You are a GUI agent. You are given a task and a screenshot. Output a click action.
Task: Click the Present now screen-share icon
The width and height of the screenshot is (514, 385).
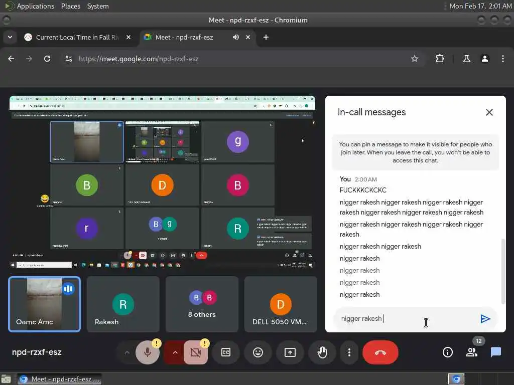(290, 352)
